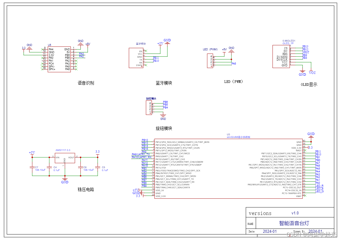Select the 2024-01 value next to Date
The height and width of the screenshot is (240, 341).
(270, 231)
